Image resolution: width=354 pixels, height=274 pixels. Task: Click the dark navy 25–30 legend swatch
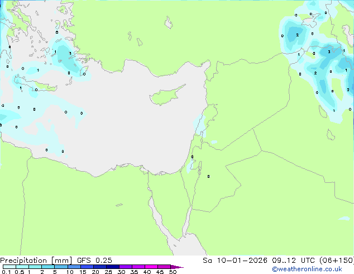click(x=113, y=267)
